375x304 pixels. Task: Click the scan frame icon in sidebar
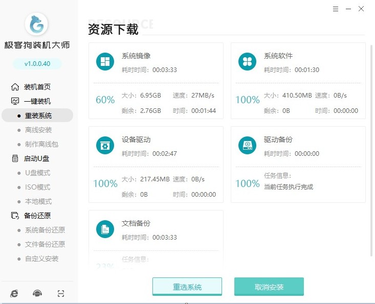tap(61, 293)
